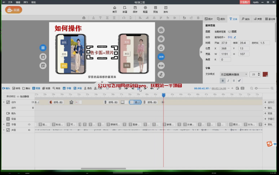Viewport: 279px width, 175px height.
Task: Click the camera snapshot icon beside canvas
Action: click(x=161, y=30)
